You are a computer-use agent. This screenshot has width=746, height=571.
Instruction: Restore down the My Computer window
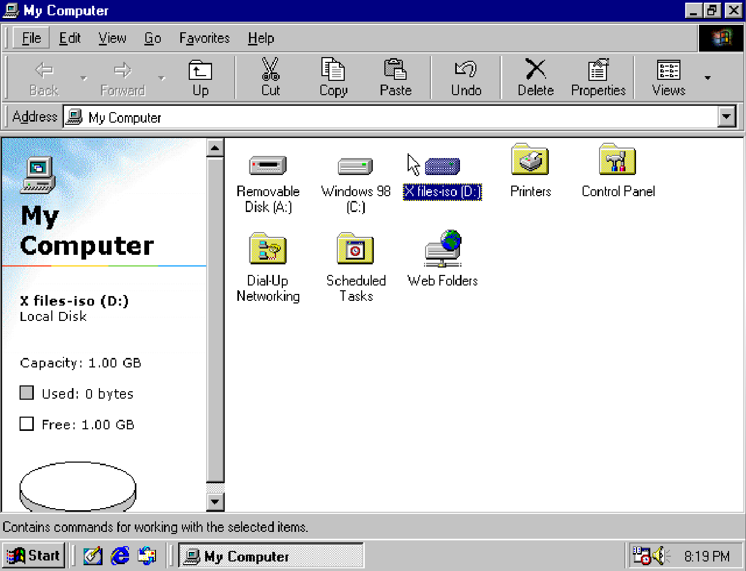[712, 10]
